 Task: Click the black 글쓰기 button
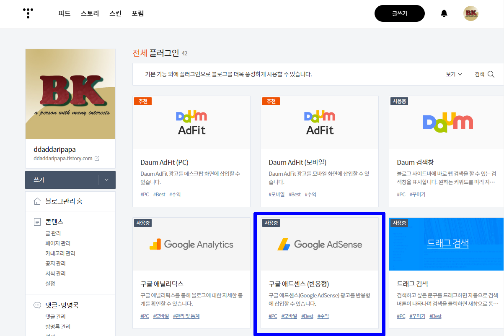tap(400, 13)
